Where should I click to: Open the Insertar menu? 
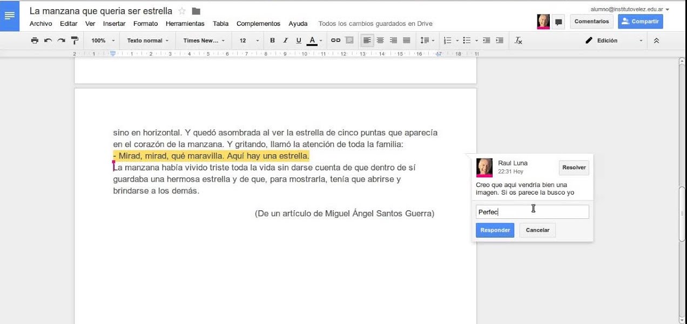(114, 24)
